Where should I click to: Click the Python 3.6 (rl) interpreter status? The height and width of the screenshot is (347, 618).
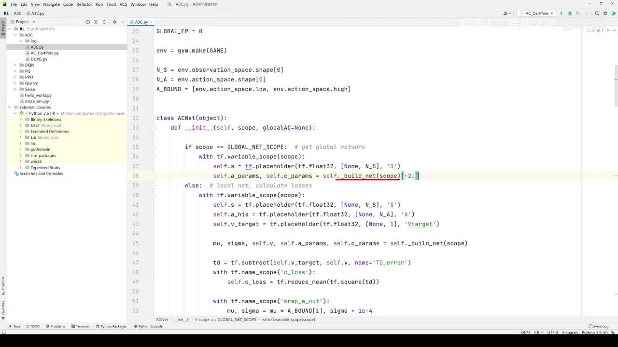click(x=595, y=333)
